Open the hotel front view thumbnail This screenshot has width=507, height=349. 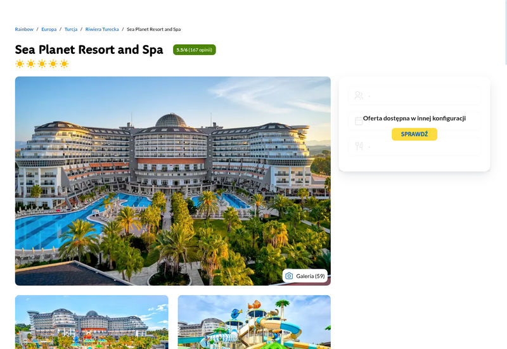pyautogui.click(x=91, y=322)
